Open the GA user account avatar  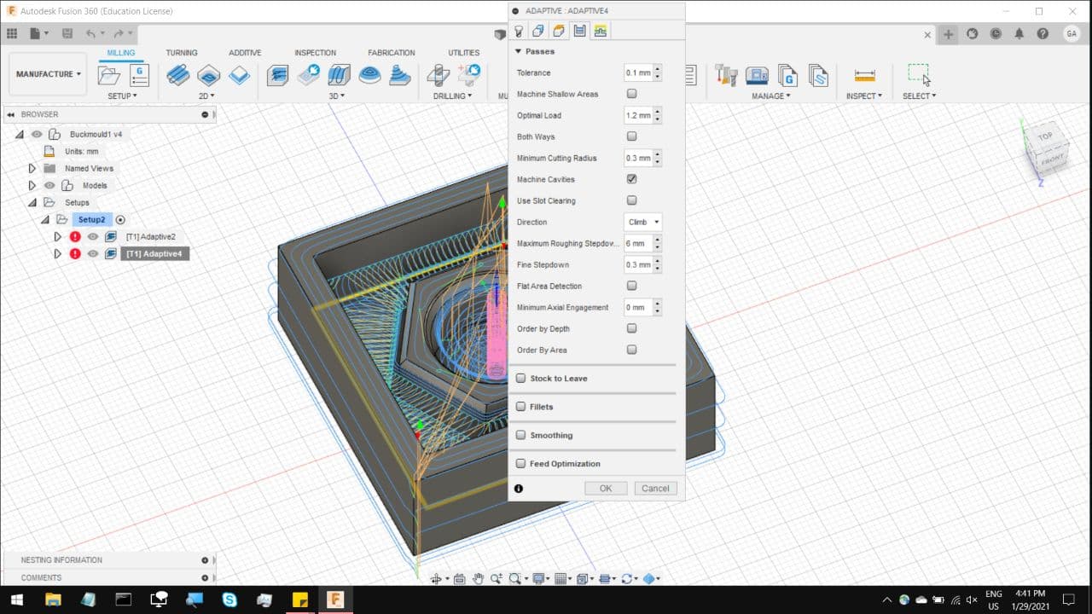pos(1072,33)
